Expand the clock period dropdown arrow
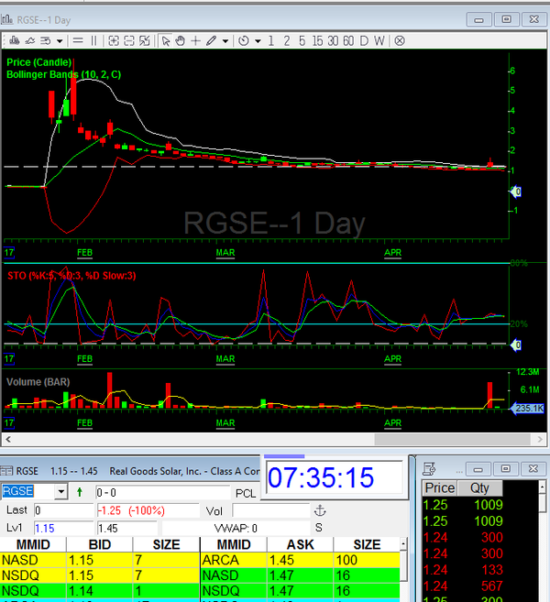Screen dimensions: 550x602 point(258,40)
